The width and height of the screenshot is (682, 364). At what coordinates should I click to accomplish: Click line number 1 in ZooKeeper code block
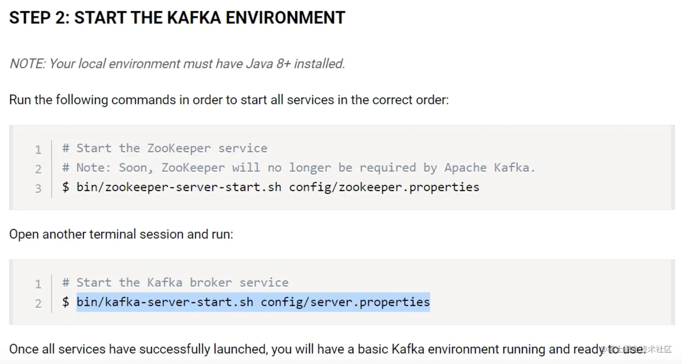[x=38, y=149]
